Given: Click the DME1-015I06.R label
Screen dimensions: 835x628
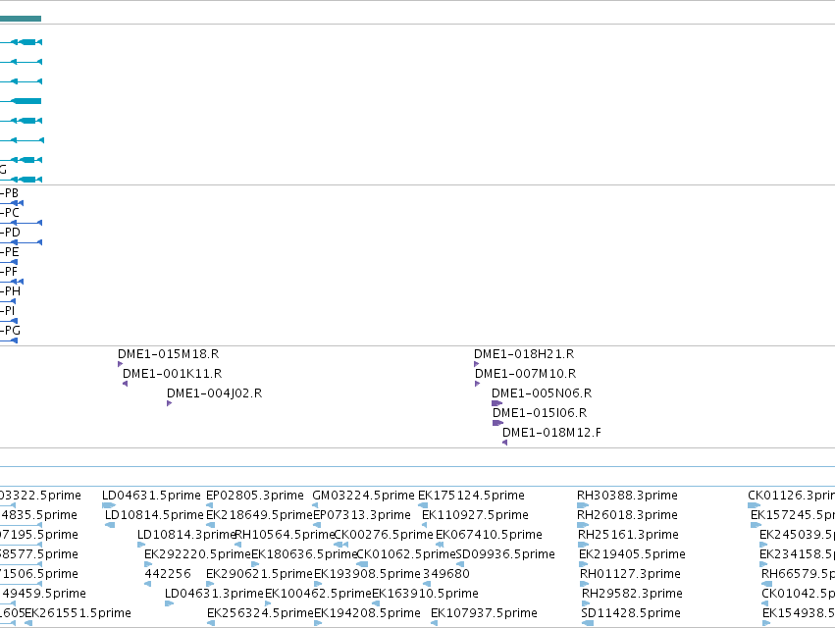Looking at the screenshot, I should [x=540, y=413].
